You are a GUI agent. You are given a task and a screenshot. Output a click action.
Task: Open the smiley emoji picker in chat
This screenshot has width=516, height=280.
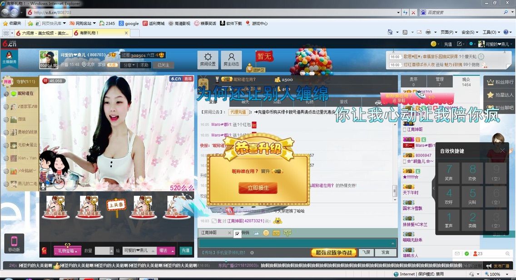[x=266, y=233]
